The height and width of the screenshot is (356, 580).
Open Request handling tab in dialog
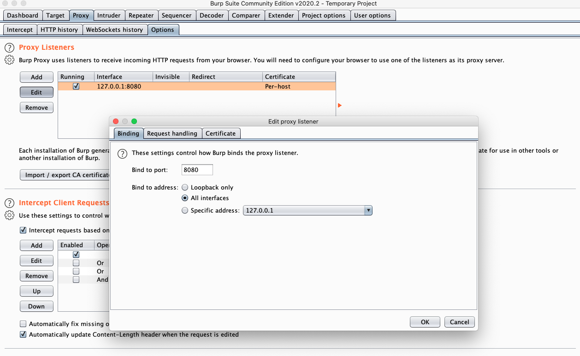click(172, 133)
